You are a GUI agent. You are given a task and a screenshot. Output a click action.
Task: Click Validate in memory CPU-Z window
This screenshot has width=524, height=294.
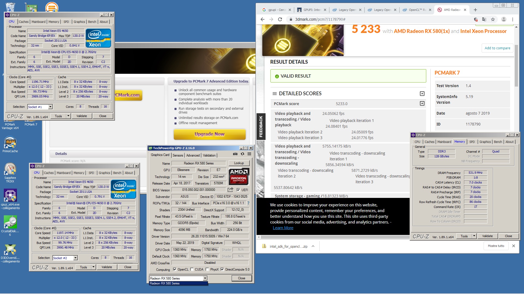487,236
